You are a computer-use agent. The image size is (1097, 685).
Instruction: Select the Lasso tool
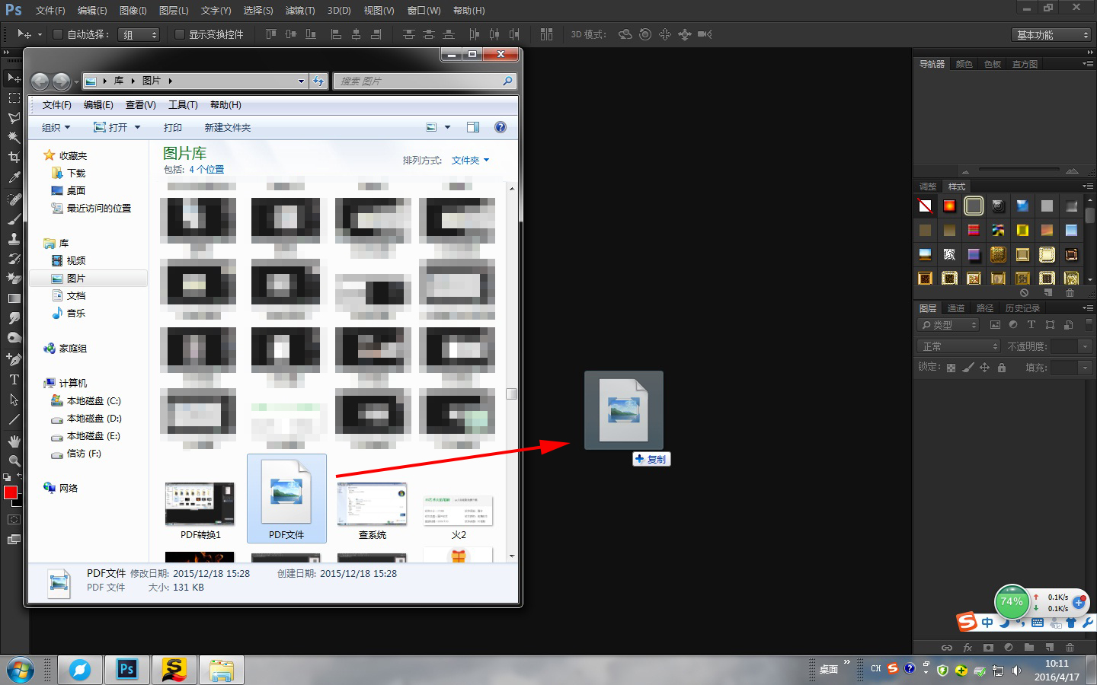[x=14, y=117]
